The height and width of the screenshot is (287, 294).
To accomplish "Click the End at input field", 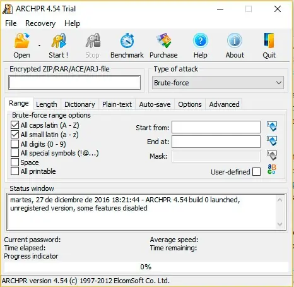I will 216,142.
